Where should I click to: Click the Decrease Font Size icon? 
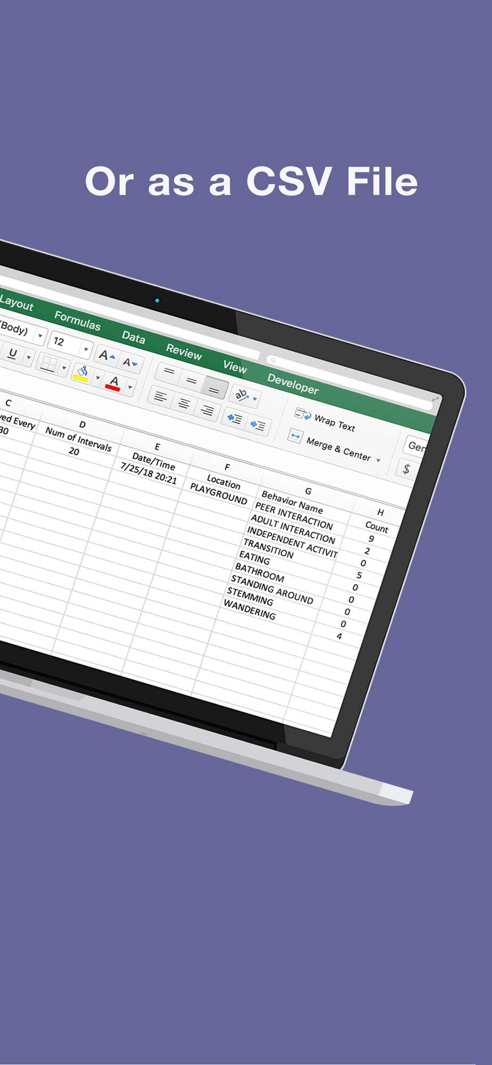point(129,362)
